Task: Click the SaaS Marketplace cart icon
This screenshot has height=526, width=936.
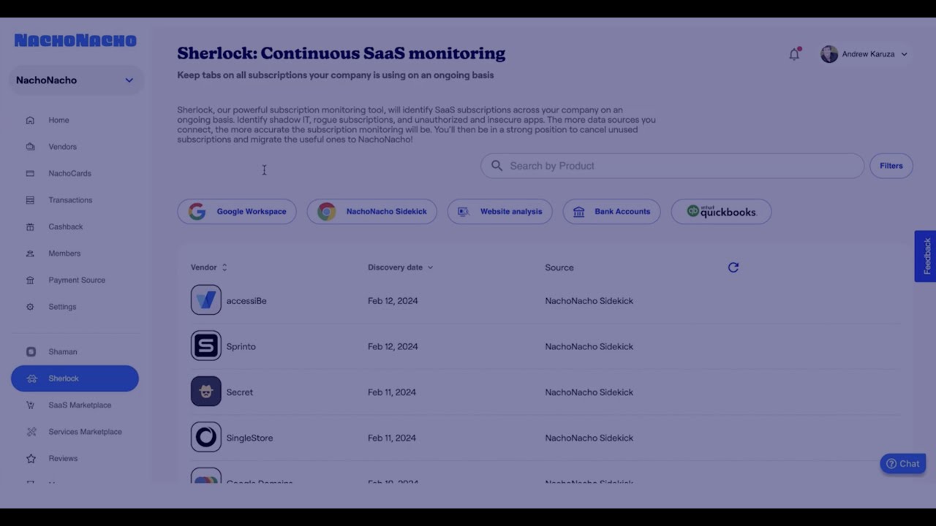Action: click(x=31, y=405)
